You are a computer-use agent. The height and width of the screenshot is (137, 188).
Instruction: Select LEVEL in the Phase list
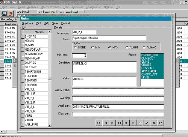(152, 77)
